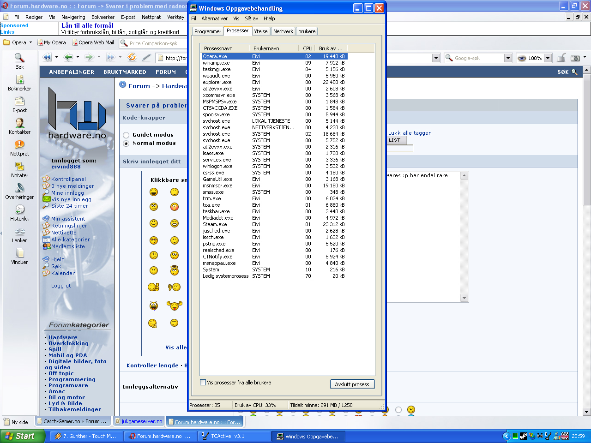
Task: Open the 100% zoom dropdown
Action: (x=548, y=58)
